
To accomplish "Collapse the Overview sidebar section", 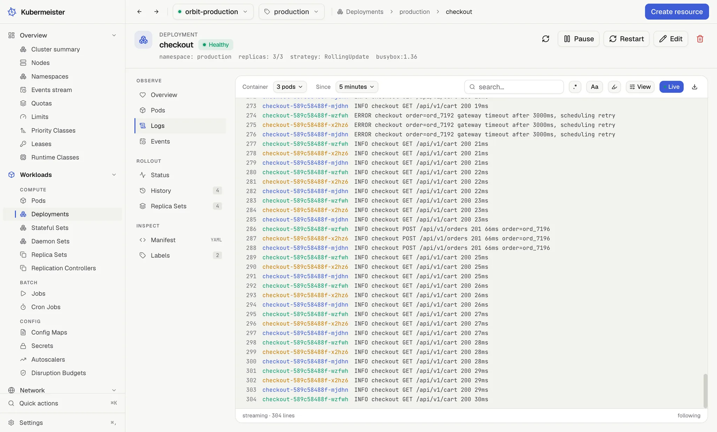I will [x=114, y=35].
